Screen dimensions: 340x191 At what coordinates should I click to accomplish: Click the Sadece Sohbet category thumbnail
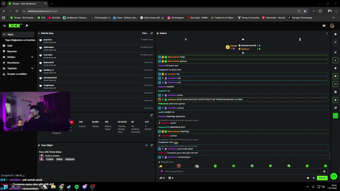(41, 158)
